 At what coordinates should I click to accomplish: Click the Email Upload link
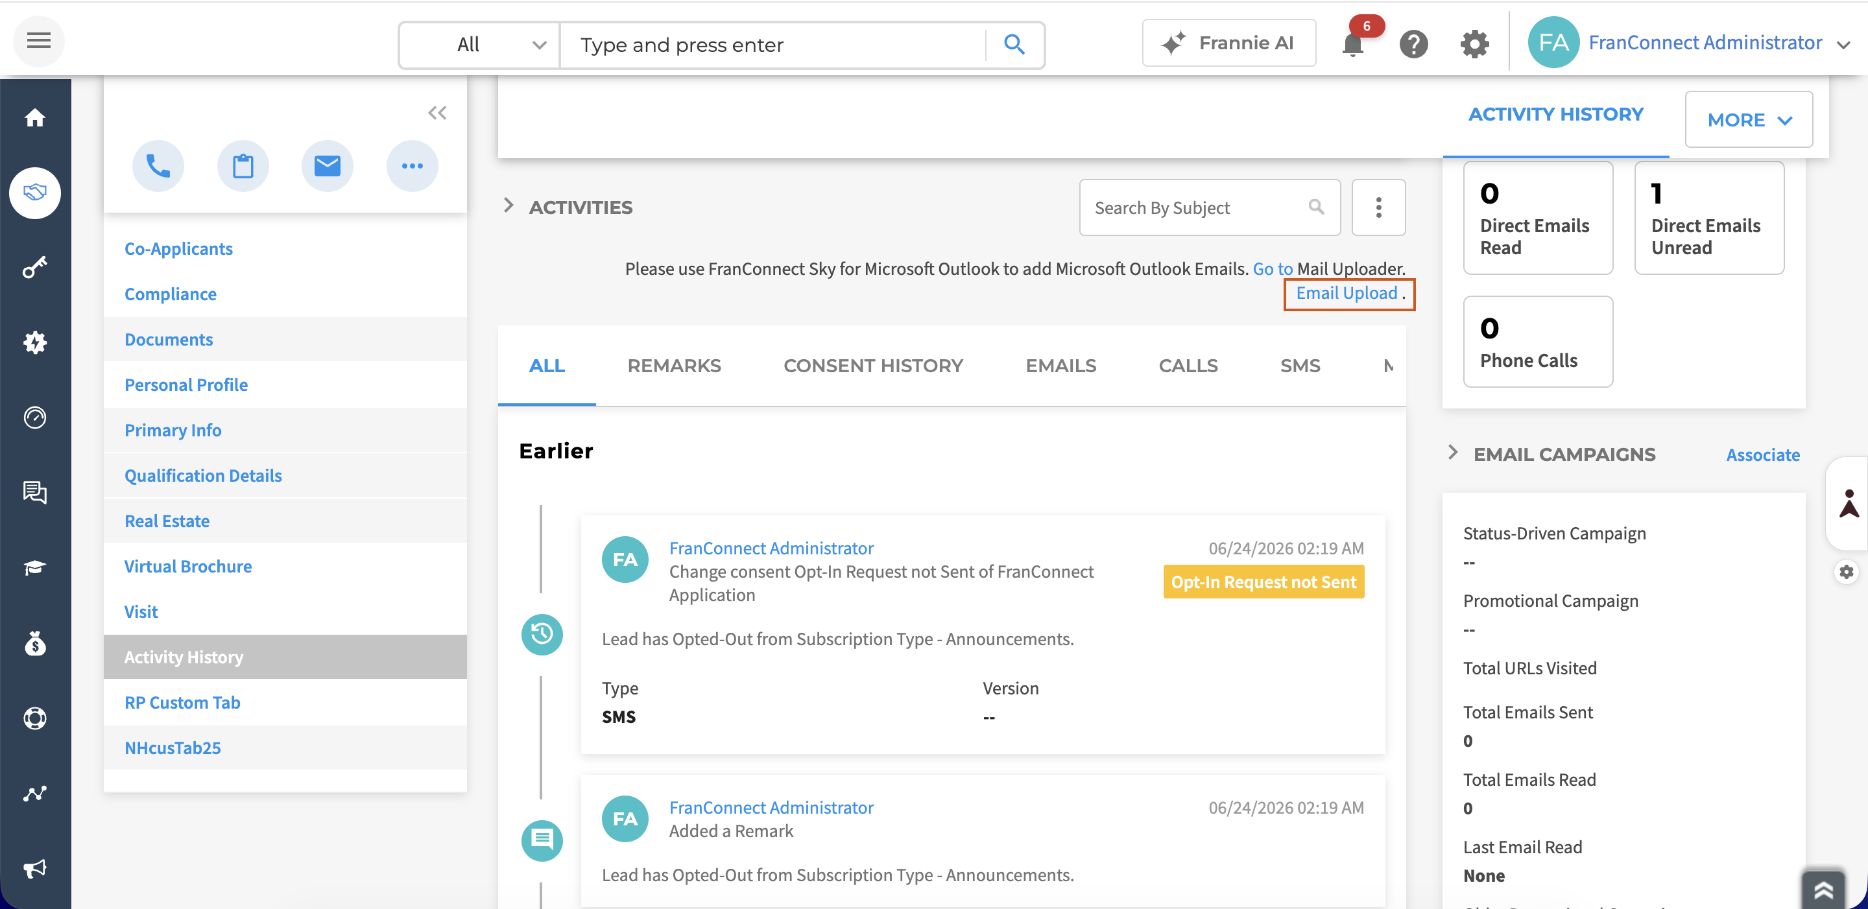click(x=1347, y=294)
